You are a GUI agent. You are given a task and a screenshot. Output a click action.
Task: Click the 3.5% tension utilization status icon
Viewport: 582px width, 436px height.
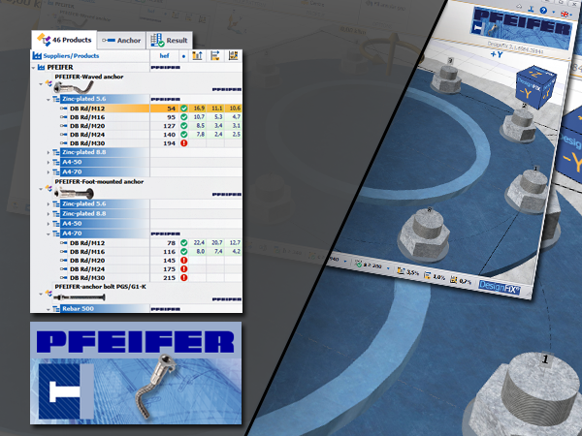401,271
